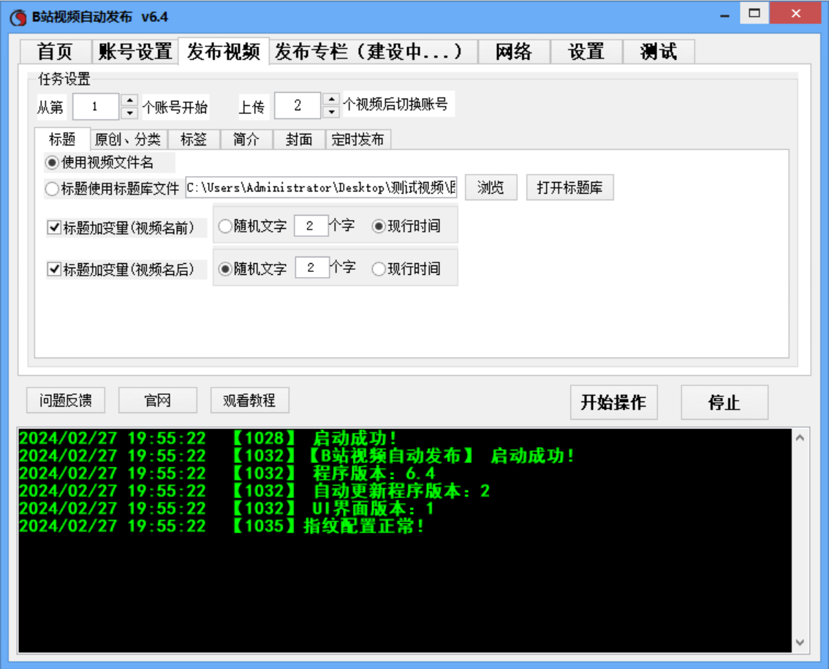Select 随机文字 radio in 视频名后 row
The height and width of the screenshot is (669, 829).
[x=253, y=268]
